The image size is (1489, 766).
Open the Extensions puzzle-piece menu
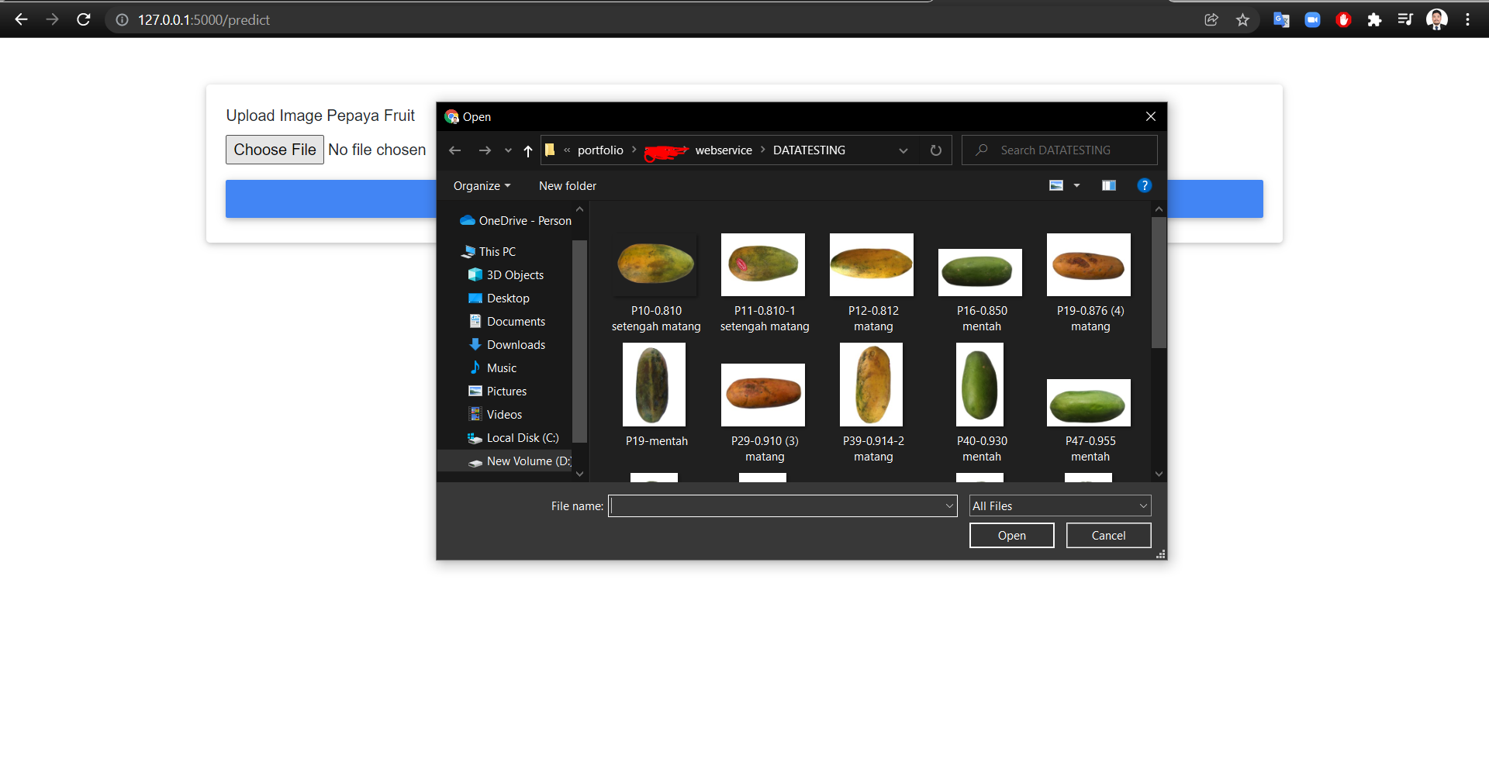(1374, 19)
